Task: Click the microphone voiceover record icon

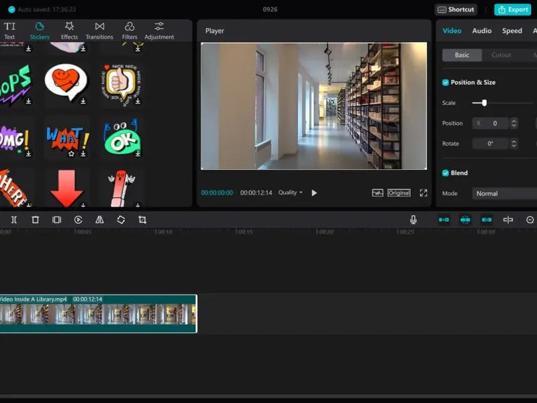Action: point(413,220)
